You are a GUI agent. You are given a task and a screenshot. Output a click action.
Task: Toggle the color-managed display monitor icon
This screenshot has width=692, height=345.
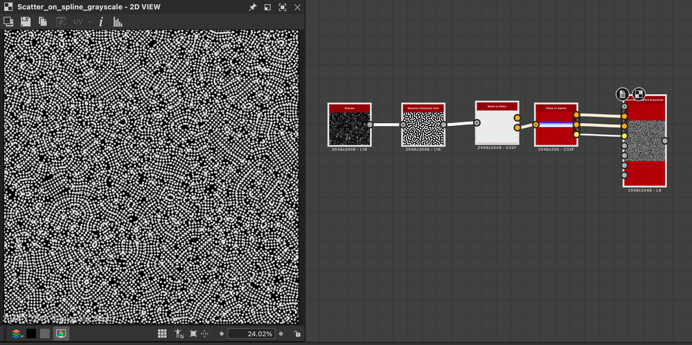(62, 333)
